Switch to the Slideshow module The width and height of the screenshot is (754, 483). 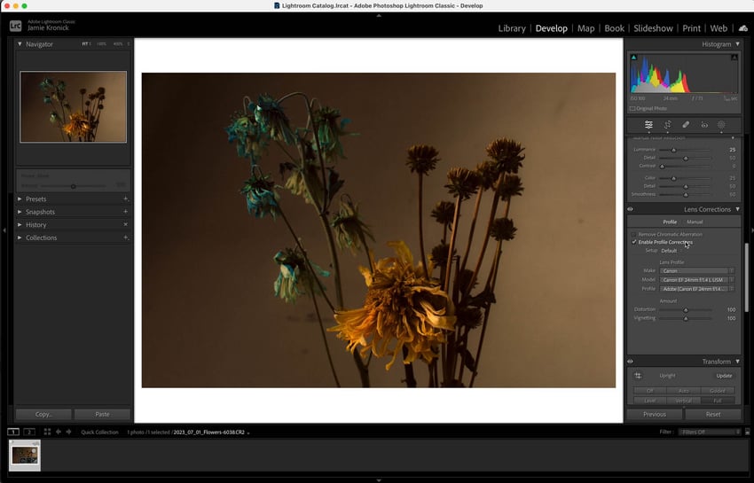coord(653,28)
